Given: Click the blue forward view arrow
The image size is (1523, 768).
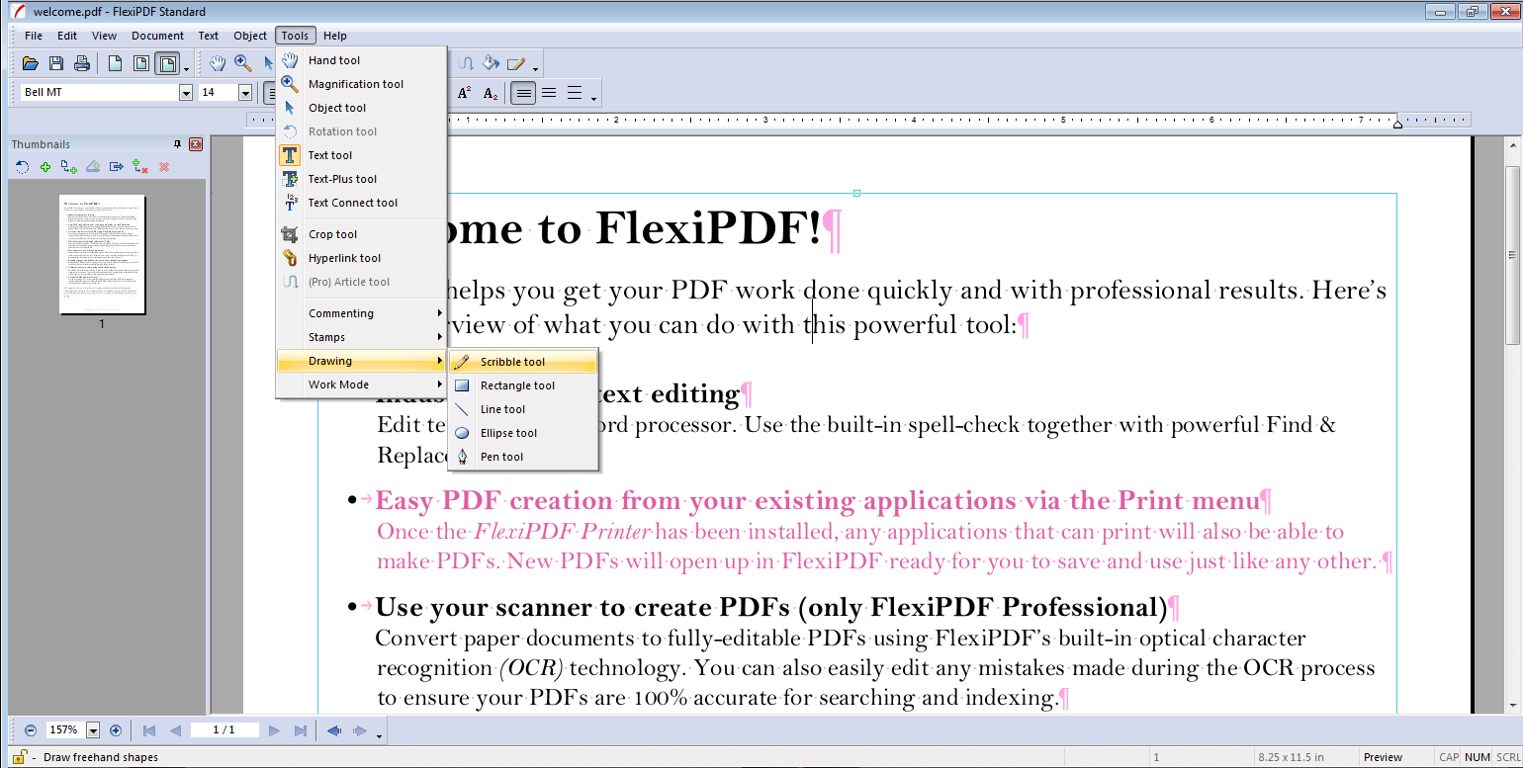Looking at the screenshot, I should pos(360,730).
